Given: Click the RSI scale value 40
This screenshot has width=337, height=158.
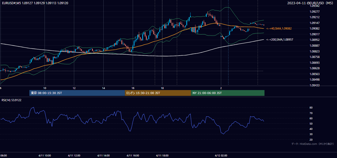Looking at the screenshot, I should coord(311,129).
